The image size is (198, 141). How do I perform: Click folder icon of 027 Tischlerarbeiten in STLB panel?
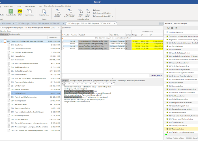[167, 129]
